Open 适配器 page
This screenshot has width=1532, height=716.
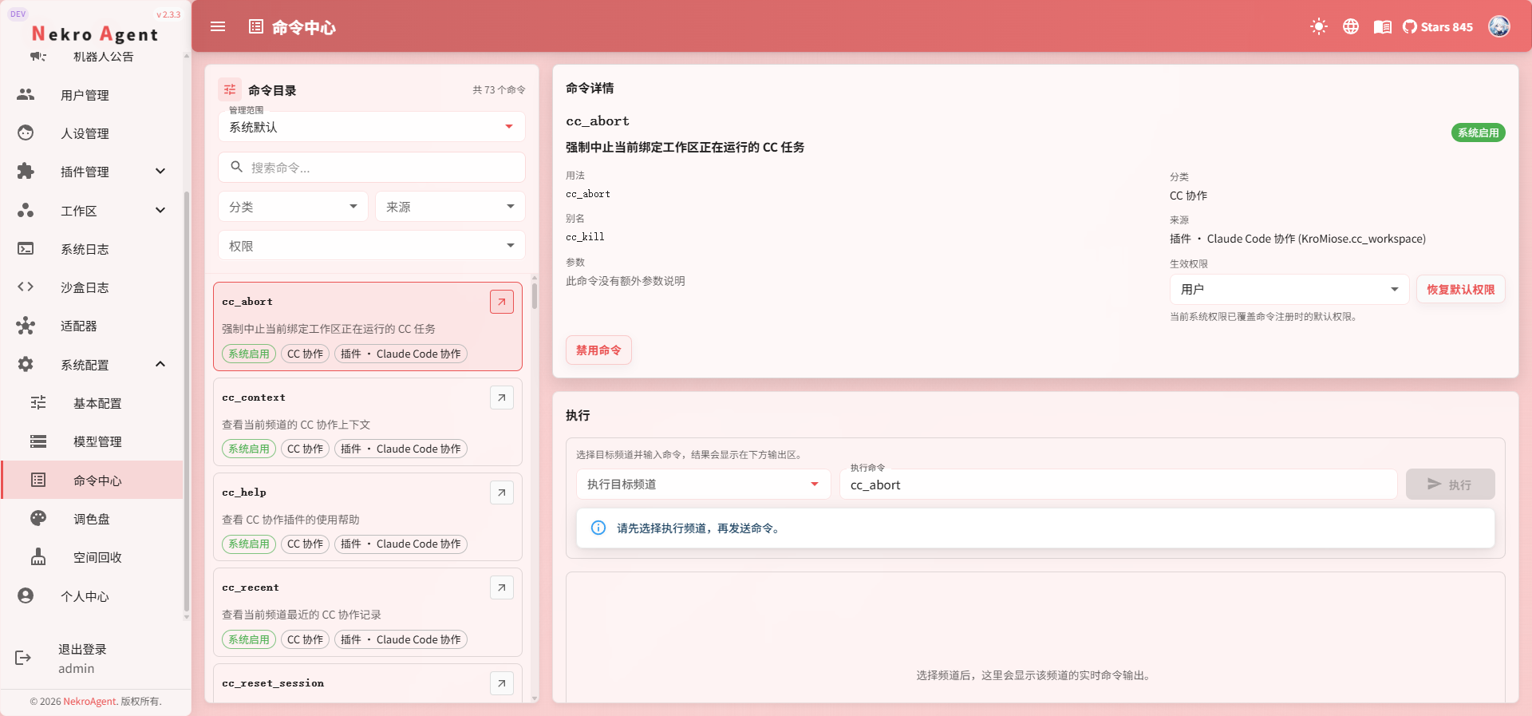(x=92, y=326)
